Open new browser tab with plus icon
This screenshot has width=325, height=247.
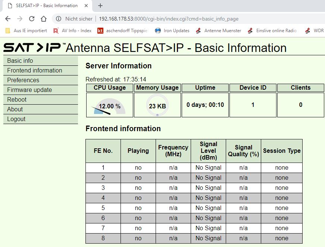[100, 6]
